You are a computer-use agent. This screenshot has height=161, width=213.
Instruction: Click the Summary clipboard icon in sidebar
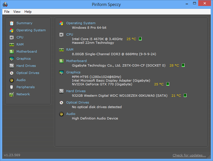click(x=12, y=23)
